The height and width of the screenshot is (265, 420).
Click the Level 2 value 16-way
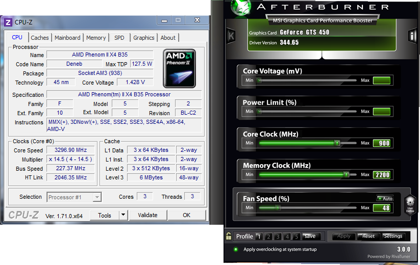click(x=189, y=169)
